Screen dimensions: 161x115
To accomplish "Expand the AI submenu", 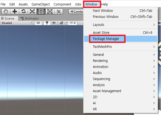I will point(121,103).
